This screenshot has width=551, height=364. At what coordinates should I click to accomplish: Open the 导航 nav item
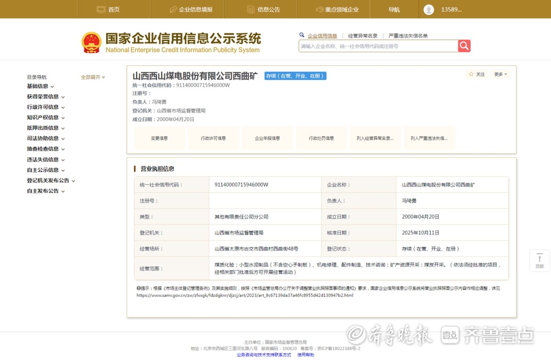click(x=394, y=10)
